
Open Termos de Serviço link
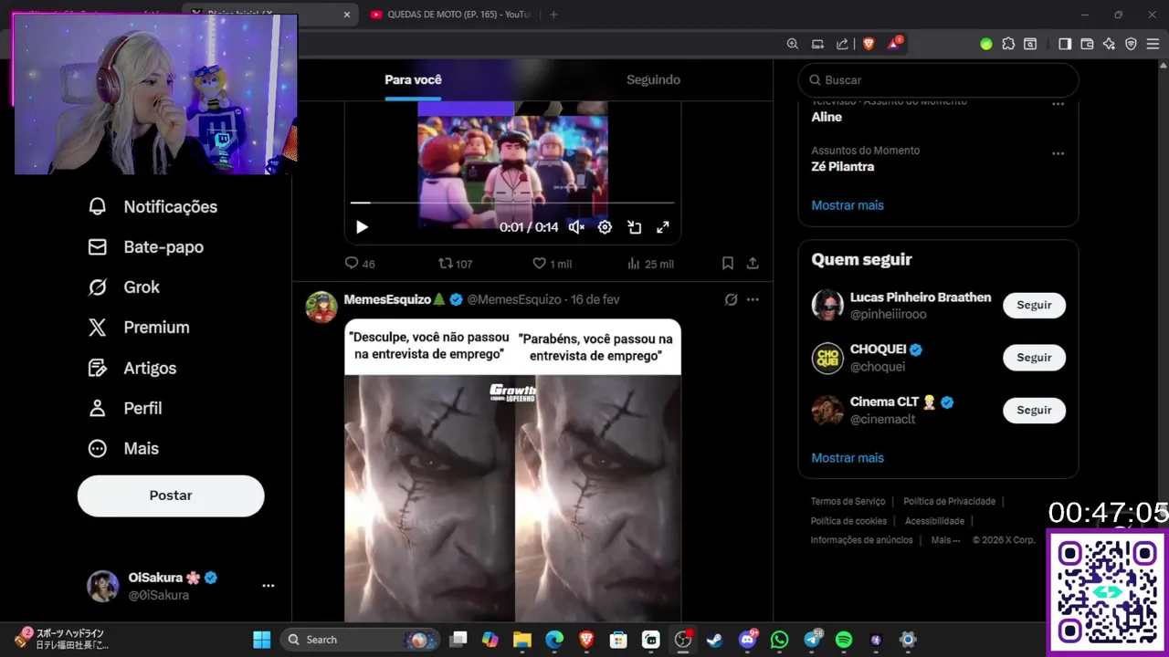tap(848, 502)
